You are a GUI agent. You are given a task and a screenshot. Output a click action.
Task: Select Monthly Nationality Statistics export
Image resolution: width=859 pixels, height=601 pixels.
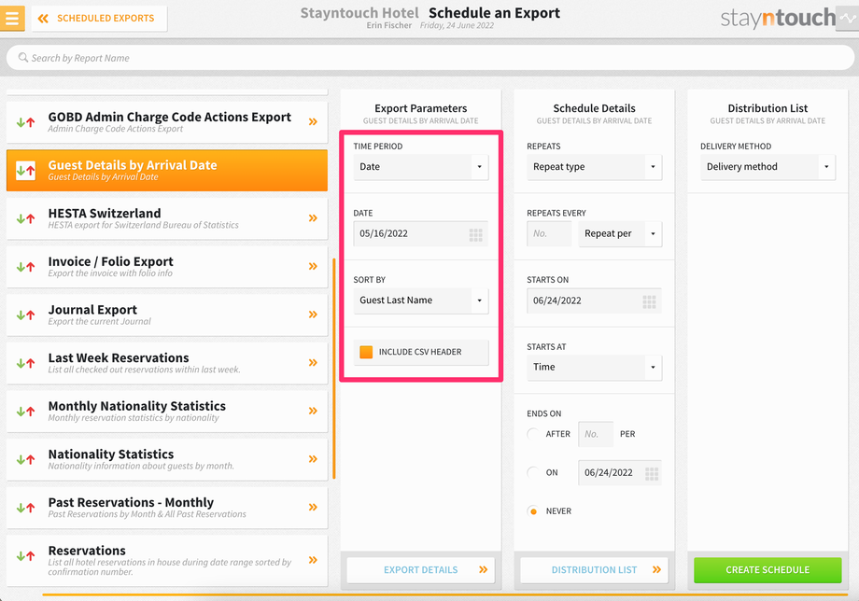coord(167,411)
